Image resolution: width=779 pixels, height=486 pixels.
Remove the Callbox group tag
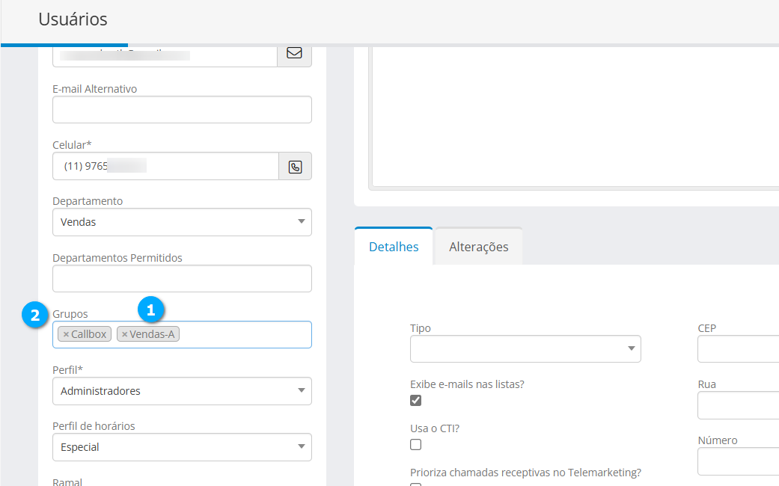[66, 334]
